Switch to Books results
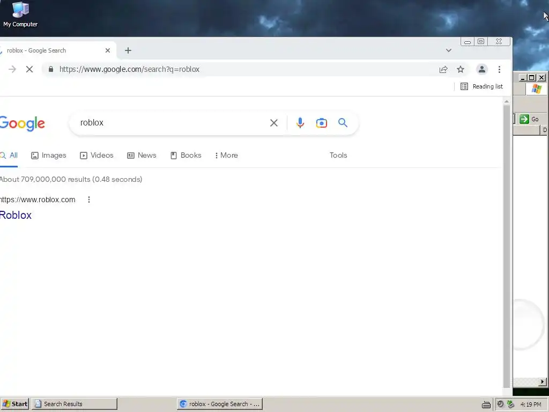The image size is (549, 412). [x=186, y=155]
